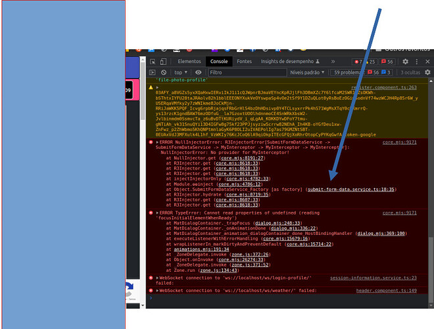Expand the NullInjectorError error message
The width and height of the screenshot is (434, 329).
[157, 142]
